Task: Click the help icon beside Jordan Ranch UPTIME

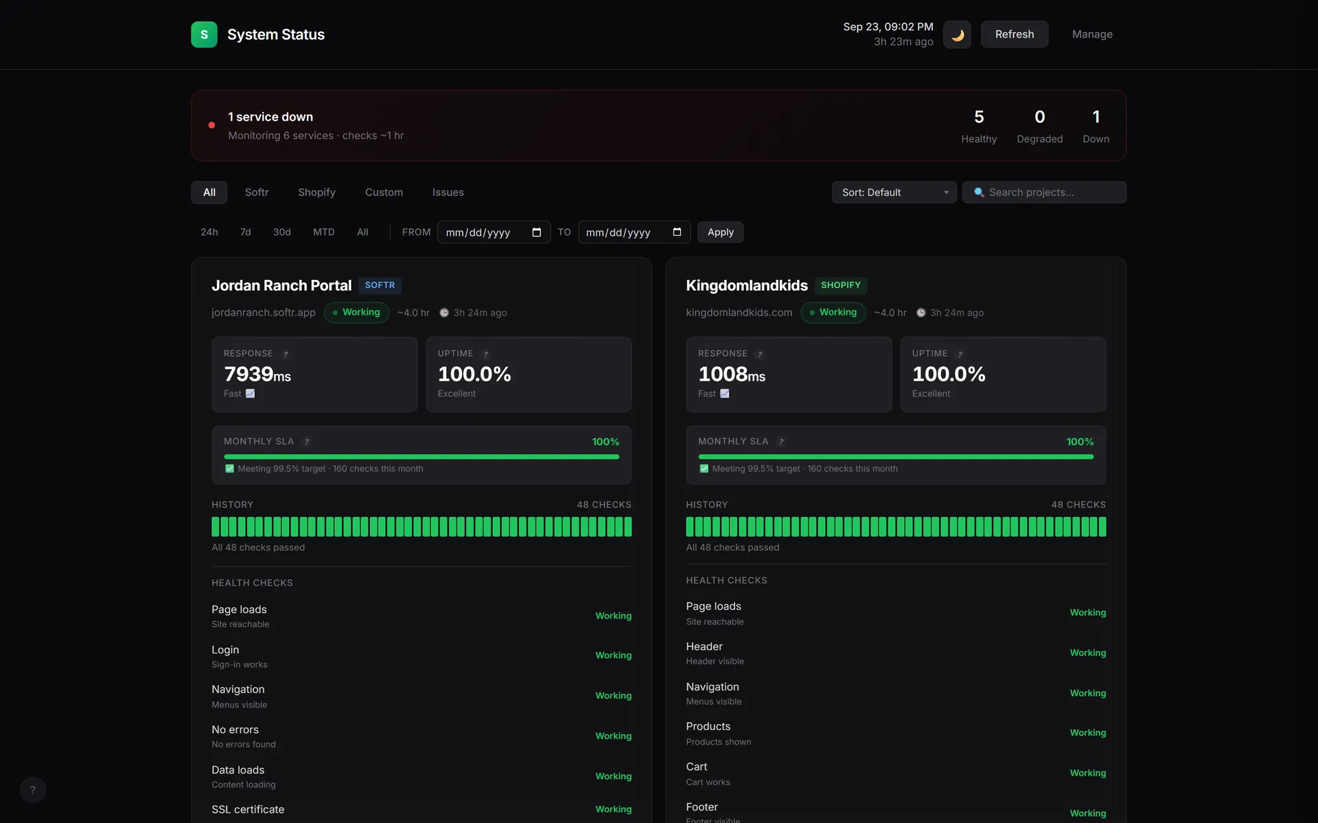Action: point(486,354)
